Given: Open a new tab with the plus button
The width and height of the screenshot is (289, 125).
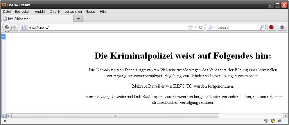Looking at the screenshot, I should point(78,18).
